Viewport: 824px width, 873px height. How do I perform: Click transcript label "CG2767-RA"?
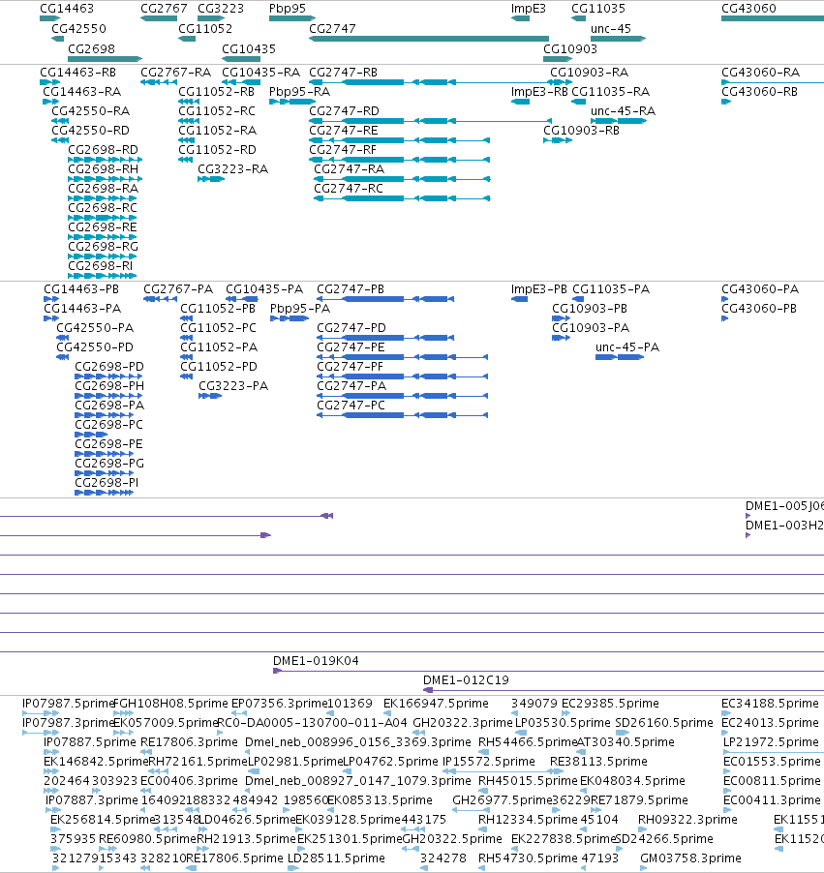coord(176,73)
